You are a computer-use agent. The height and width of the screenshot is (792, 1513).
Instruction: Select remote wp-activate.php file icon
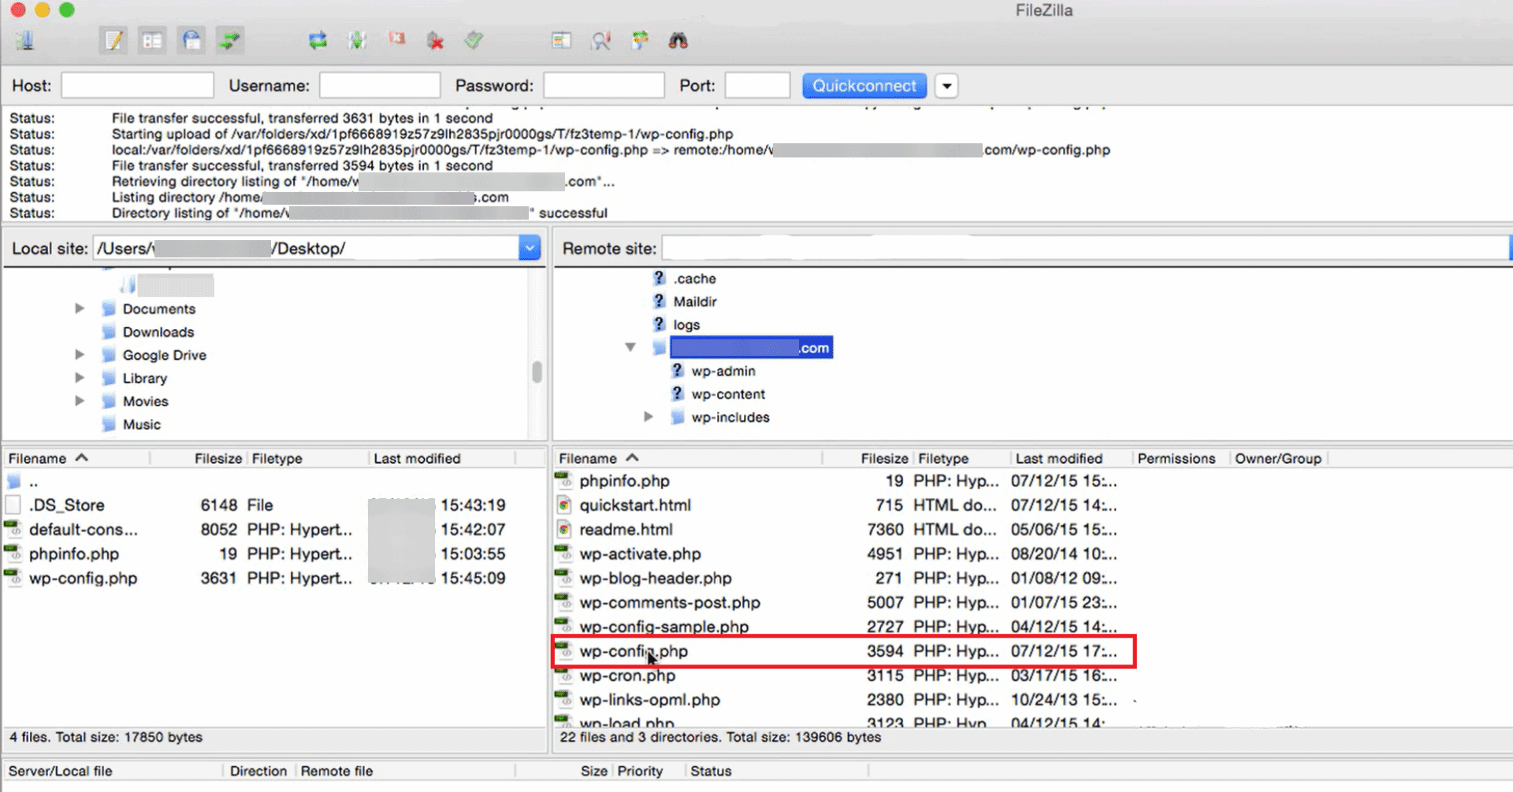coord(563,553)
